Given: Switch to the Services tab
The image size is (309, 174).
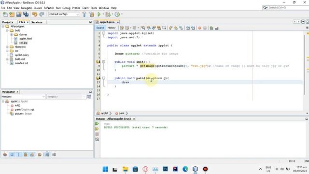Looking at the screenshot, I should pos(37,22).
